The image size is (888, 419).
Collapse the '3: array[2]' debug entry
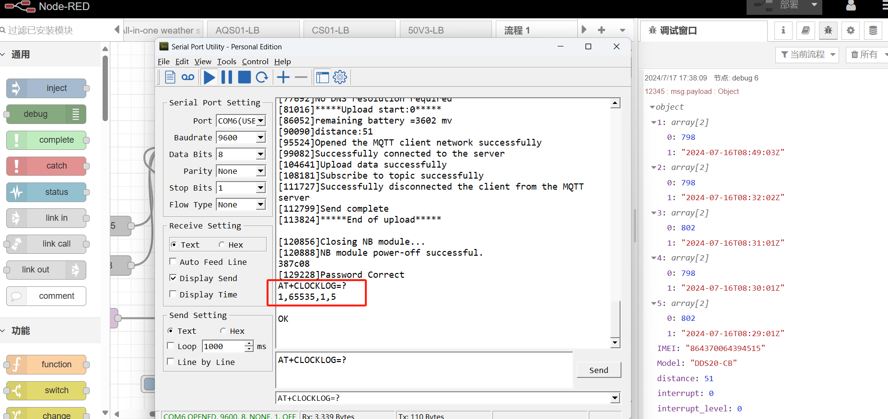click(x=654, y=213)
